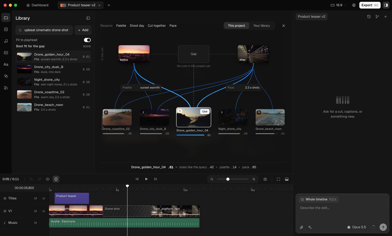This screenshot has height=236, width=392.
Task: Open the CC captions panel in sidebar
Action: coord(6,53)
